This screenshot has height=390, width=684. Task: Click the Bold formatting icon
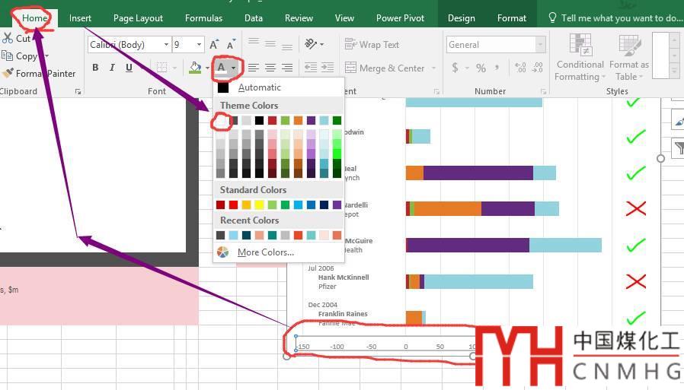click(x=95, y=68)
